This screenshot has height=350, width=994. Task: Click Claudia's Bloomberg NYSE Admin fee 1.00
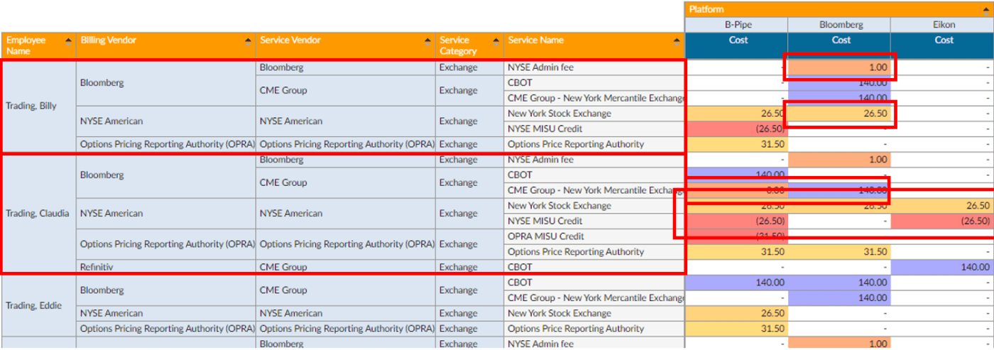[839, 160]
